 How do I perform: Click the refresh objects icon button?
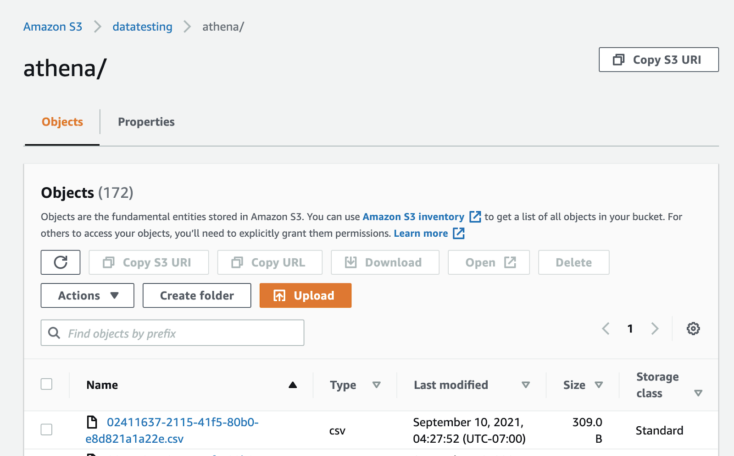(x=61, y=262)
